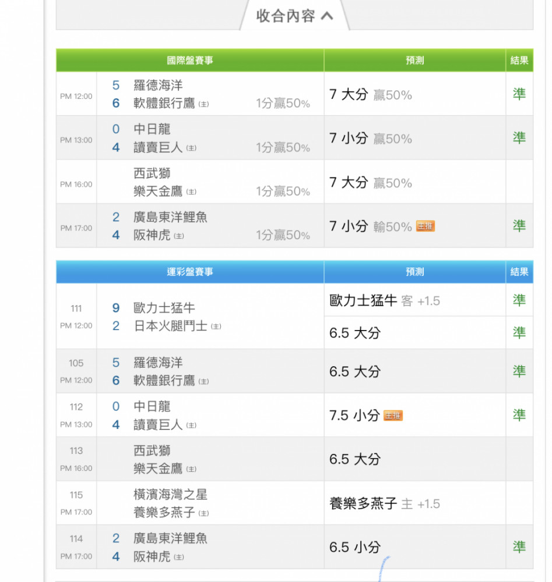Click 6.5 大分 prediction for game 105
Image resolution: width=552 pixels, height=582 pixels.
click(355, 371)
